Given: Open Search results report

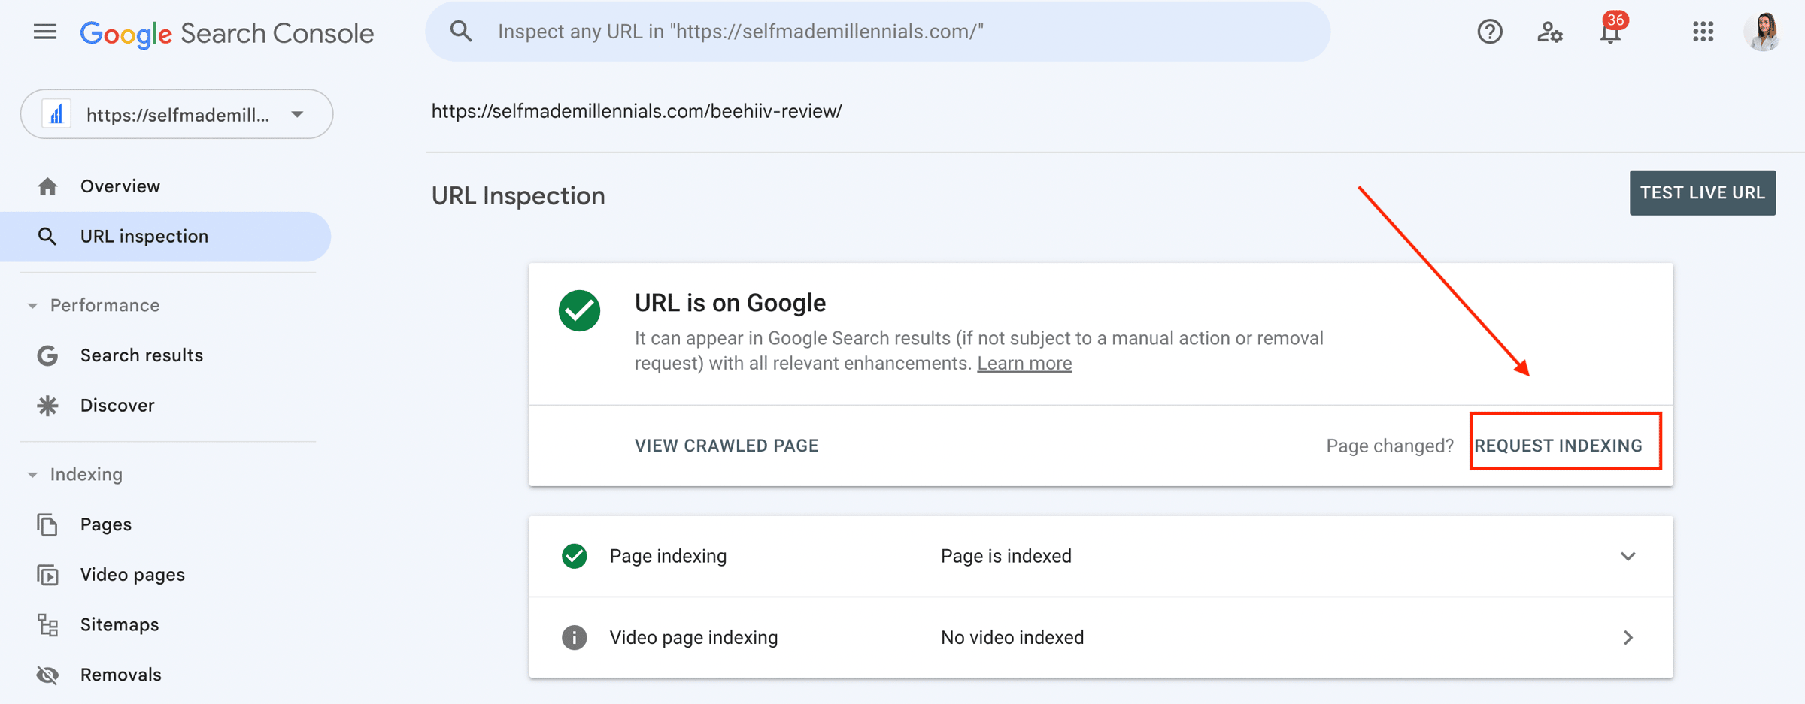Looking at the screenshot, I should coord(141,355).
